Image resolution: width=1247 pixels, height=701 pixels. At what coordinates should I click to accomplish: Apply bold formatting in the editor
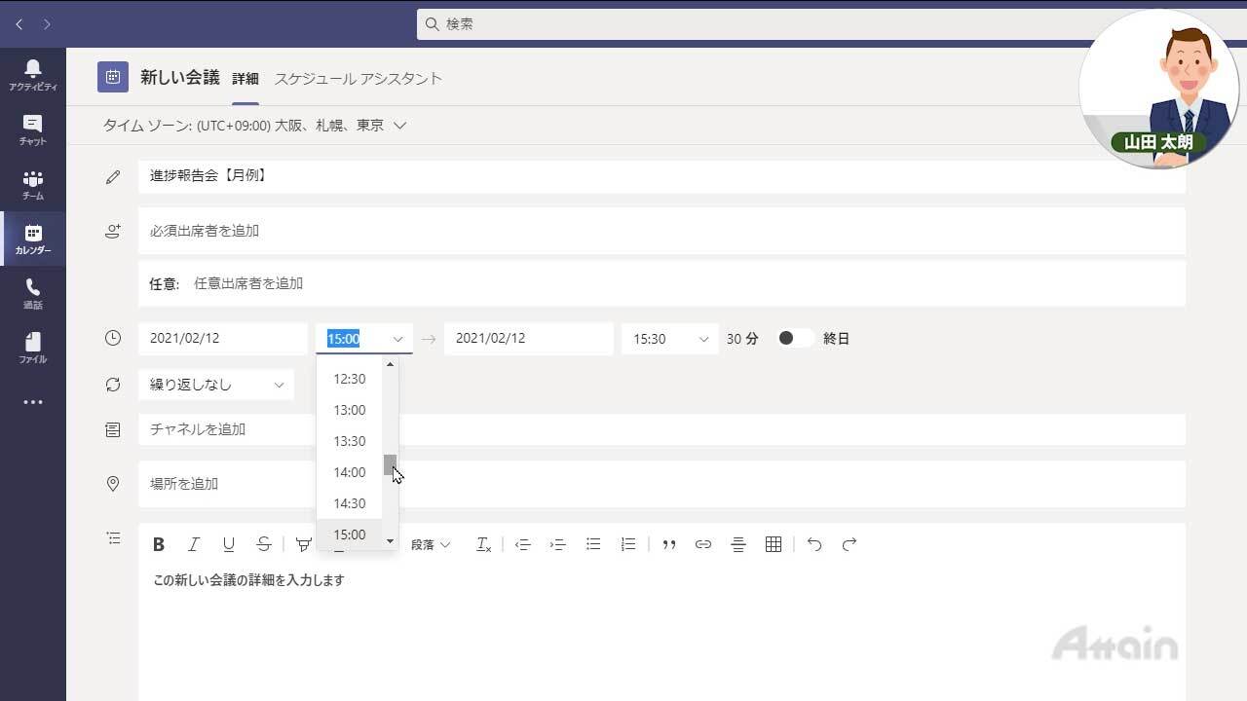159,544
